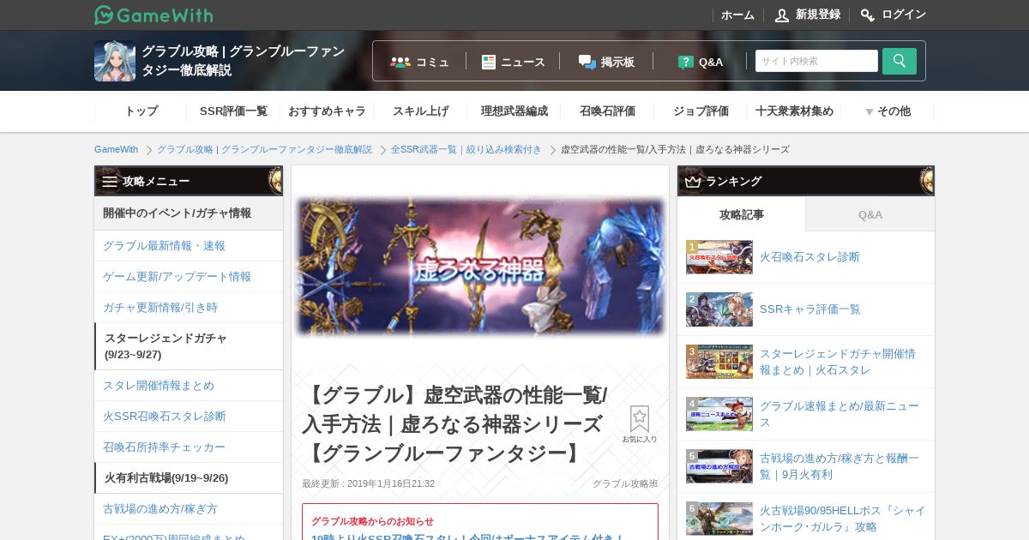Open the Q&A section in header
1029x540 pixels.
pos(701,62)
